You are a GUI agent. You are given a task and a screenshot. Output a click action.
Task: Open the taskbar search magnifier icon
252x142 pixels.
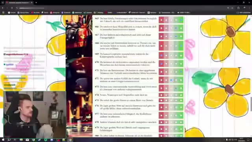[x=9, y=140]
